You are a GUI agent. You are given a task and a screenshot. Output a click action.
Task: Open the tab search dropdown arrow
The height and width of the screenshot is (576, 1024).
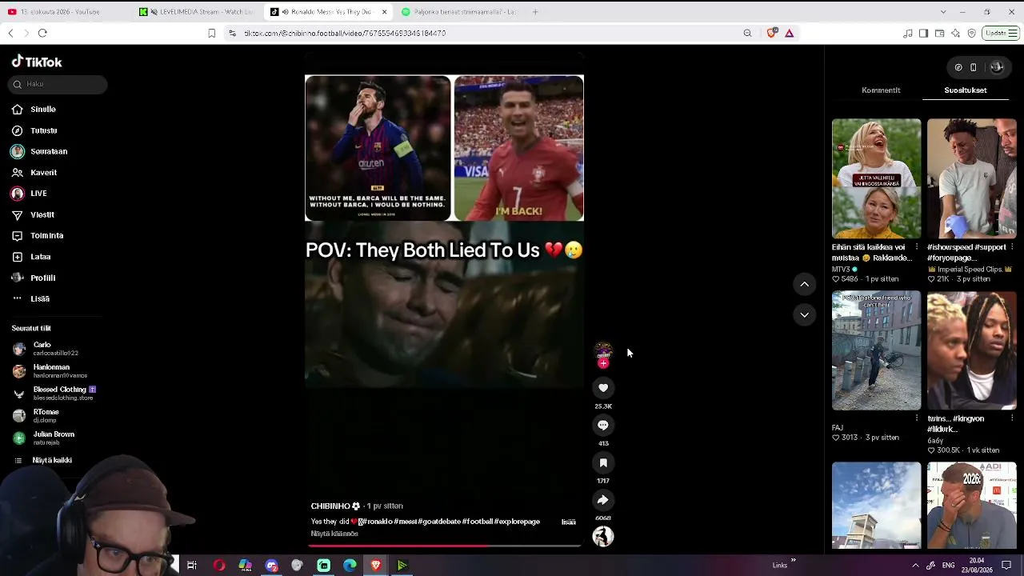coord(943,12)
